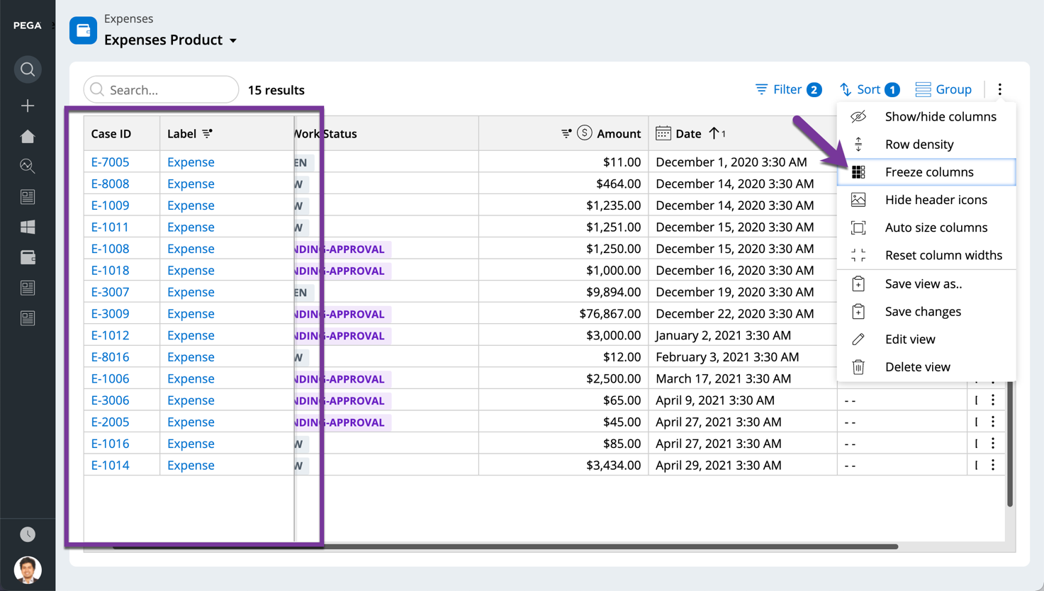Click the Delete view trash icon
This screenshot has width=1044, height=591.
tap(858, 366)
